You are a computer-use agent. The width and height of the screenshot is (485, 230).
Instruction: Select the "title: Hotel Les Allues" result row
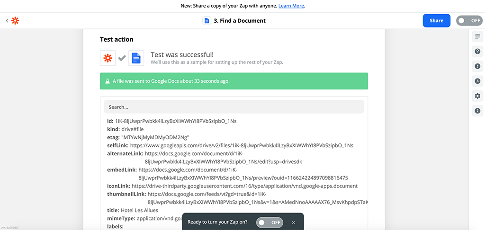(x=133, y=210)
